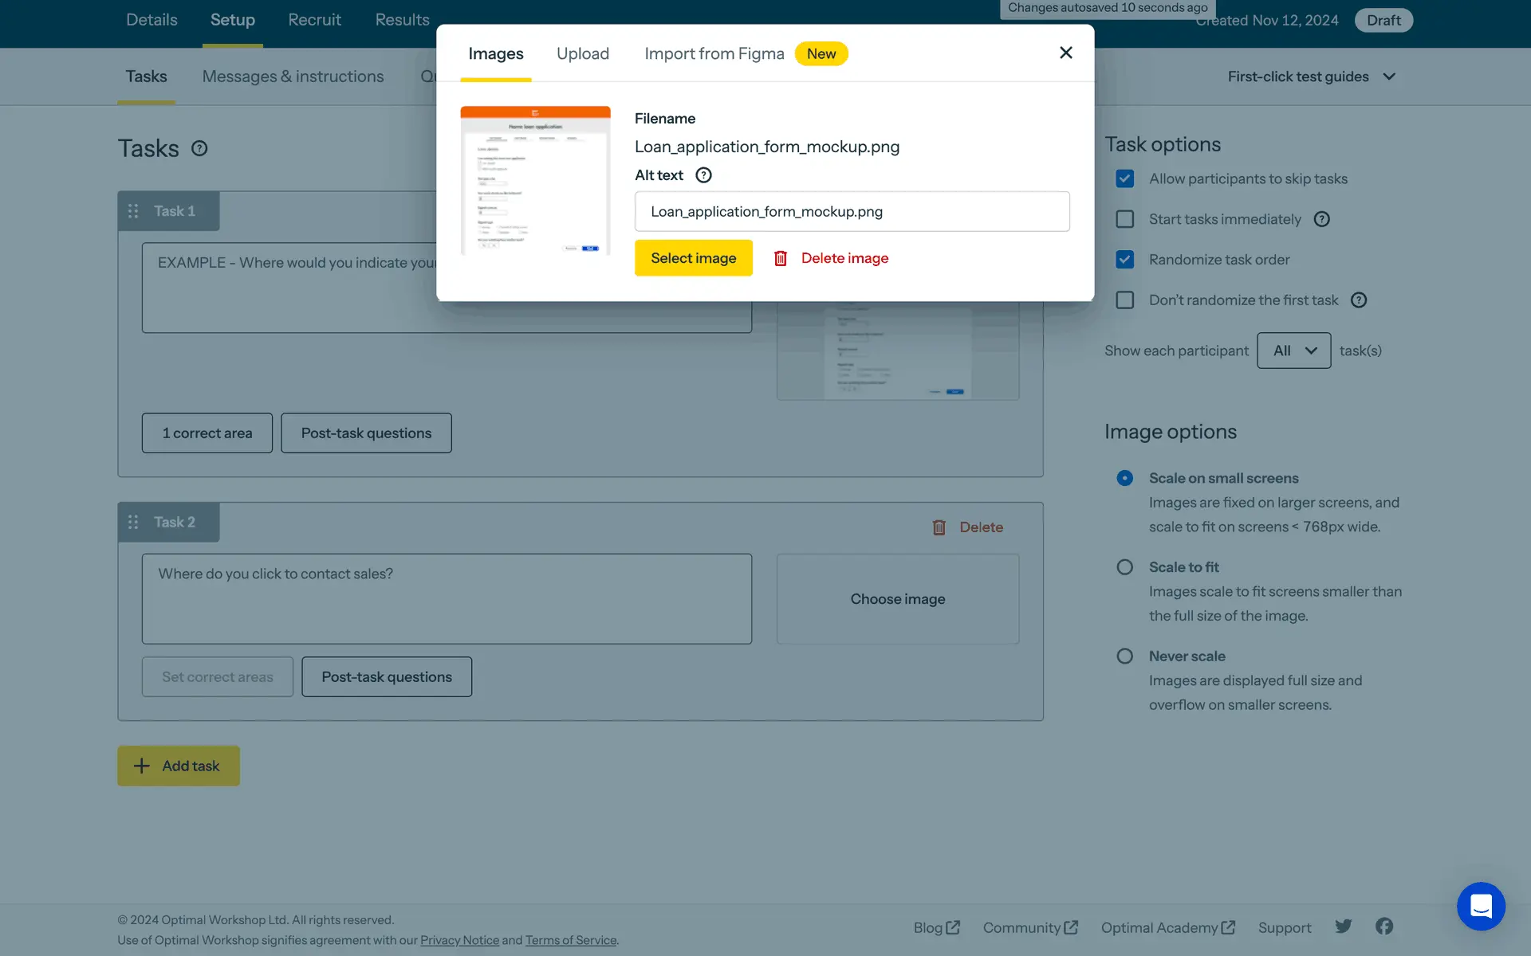1531x956 pixels.
Task: Enable Start tasks immediately checkbox
Action: pyautogui.click(x=1124, y=219)
